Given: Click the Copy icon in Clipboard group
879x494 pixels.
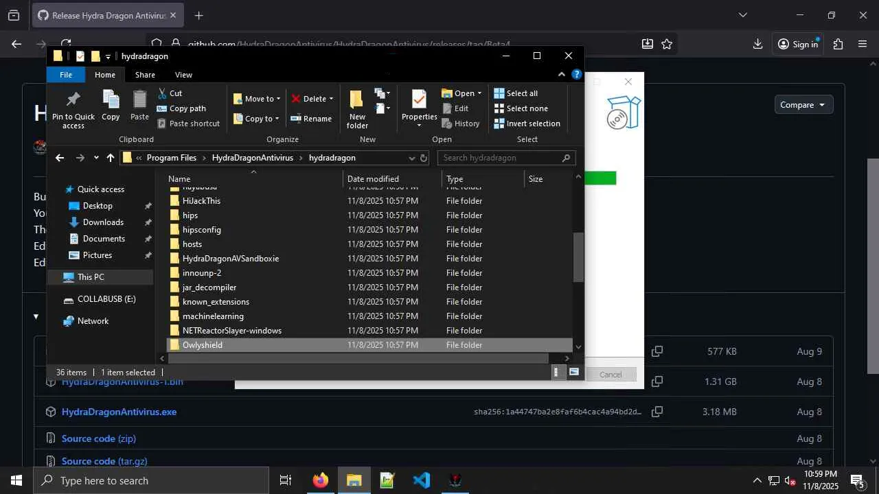Looking at the screenshot, I should (x=111, y=99).
